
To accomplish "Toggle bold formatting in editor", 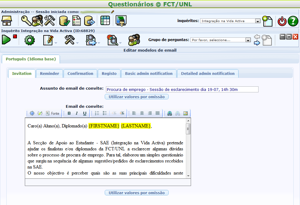I will (x=69, y=113).
